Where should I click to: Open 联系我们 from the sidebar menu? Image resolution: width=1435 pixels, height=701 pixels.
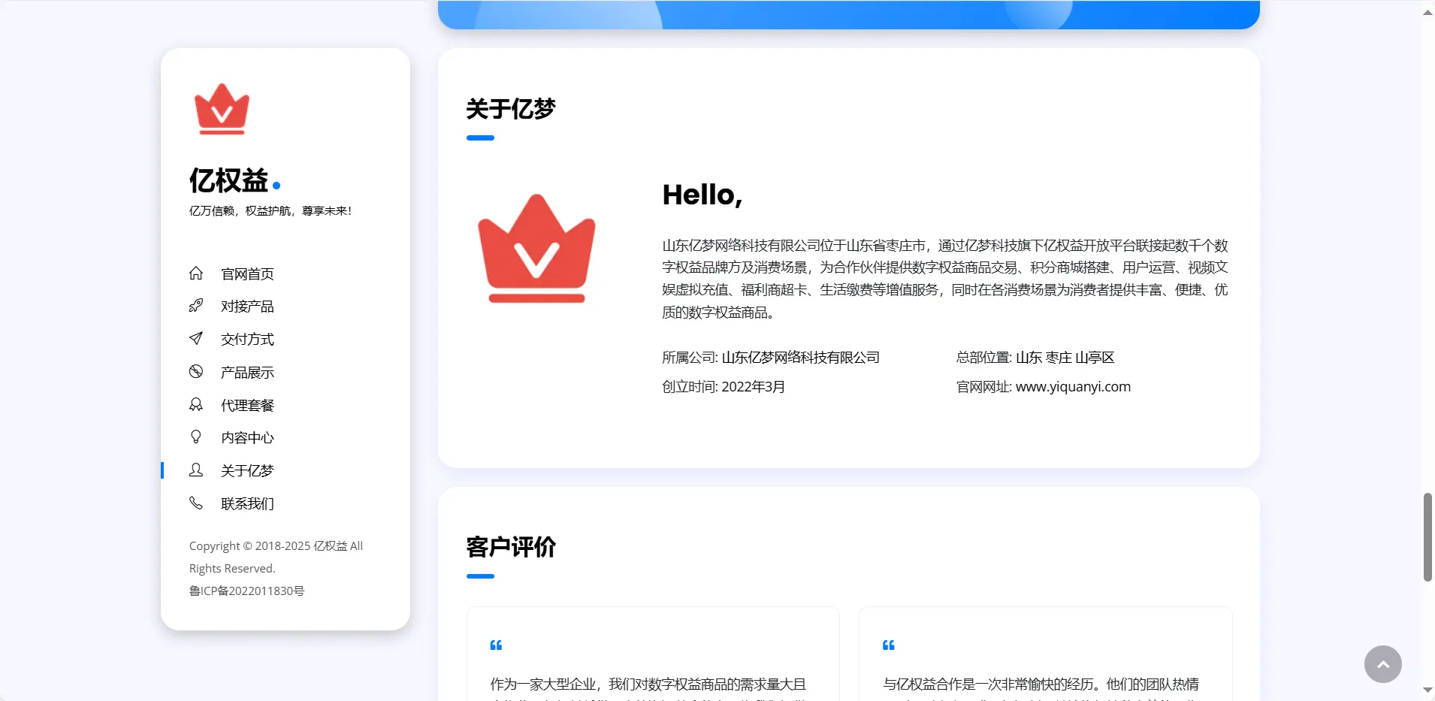point(247,503)
